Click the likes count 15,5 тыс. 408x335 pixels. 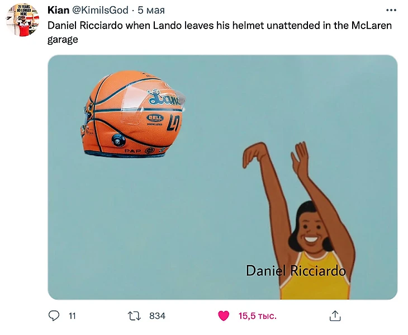257,316
